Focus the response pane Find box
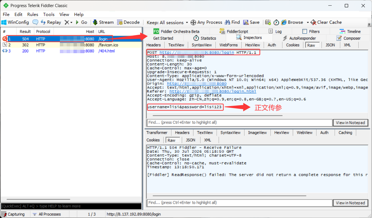The width and height of the screenshot is (372, 218). (239, 203)
